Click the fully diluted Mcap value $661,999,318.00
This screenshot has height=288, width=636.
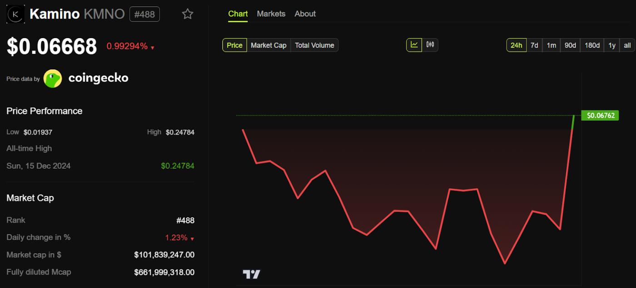pos(164,272)
